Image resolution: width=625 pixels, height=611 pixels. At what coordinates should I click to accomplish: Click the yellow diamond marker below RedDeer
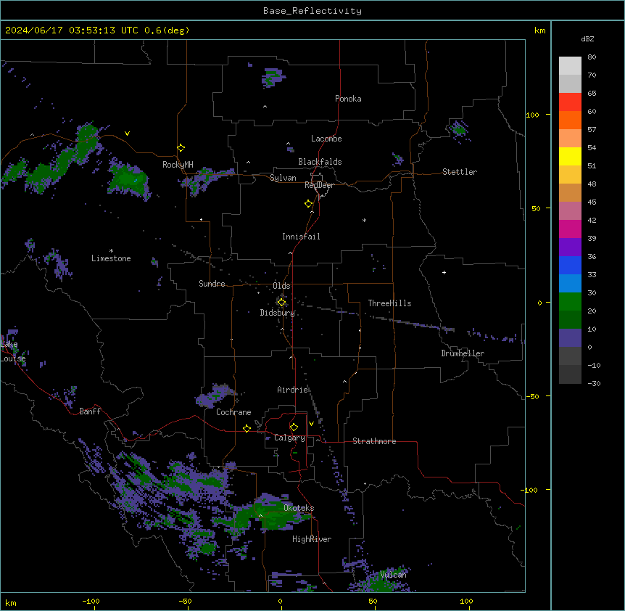pos(309,204)
